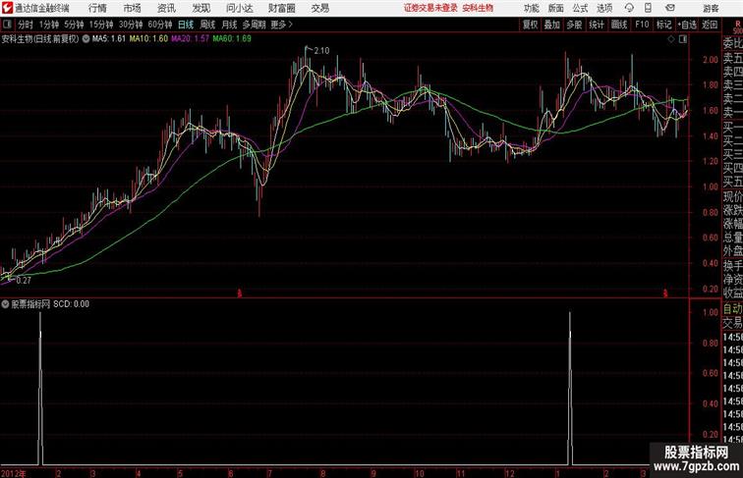The image size is (743, 478).
Task: Toggle the panel layout icon beside the diamond
Action: pyautogui.click(x=683, y=39)
